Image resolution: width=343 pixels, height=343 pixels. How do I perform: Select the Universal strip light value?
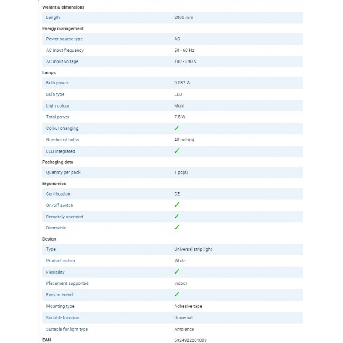coord(193,249)
